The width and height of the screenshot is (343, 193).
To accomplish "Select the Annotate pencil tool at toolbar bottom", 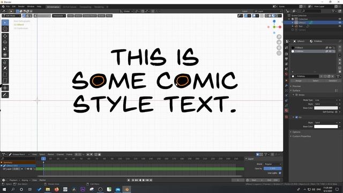I will click(x=5, y=95).
